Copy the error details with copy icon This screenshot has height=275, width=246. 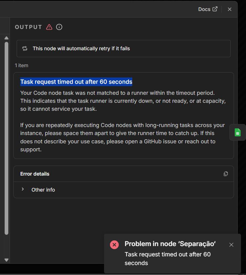point(226,174)
